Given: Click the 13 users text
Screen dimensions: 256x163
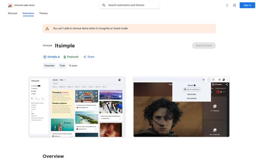Looking at the screenshot, I should tap(73, 66).
